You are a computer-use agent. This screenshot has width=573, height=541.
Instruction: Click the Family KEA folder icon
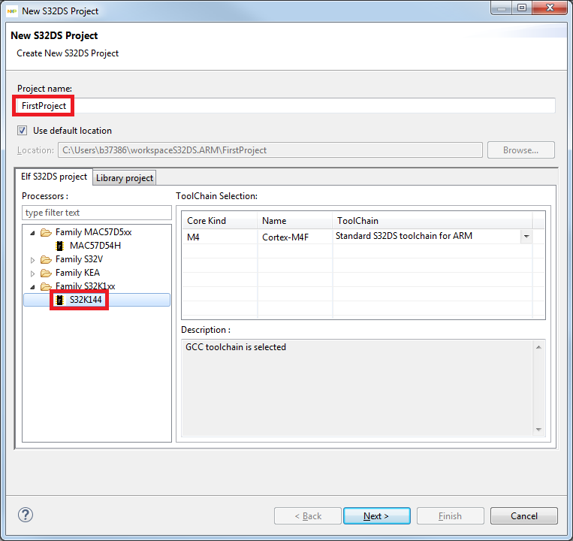pos(46,273)
